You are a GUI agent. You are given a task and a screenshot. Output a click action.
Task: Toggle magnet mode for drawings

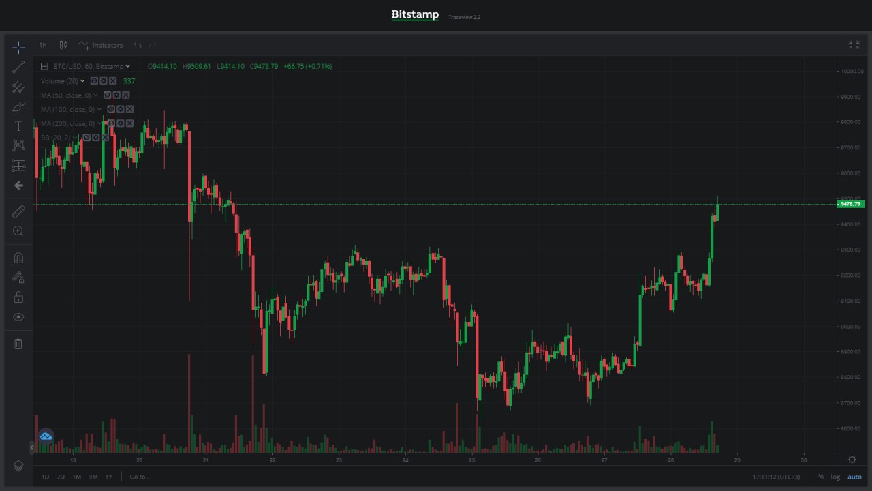pyautogui.click(x=18, y=258)
